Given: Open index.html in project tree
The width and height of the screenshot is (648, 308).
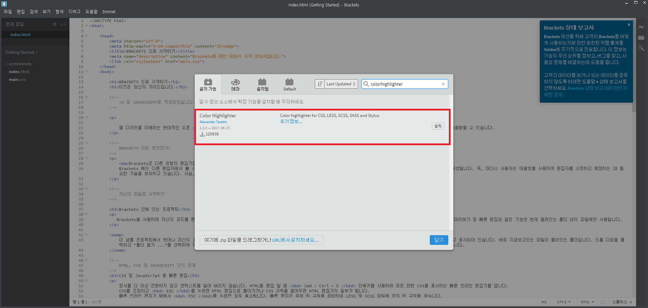Looking at the screenshot, I should [19, 72].
